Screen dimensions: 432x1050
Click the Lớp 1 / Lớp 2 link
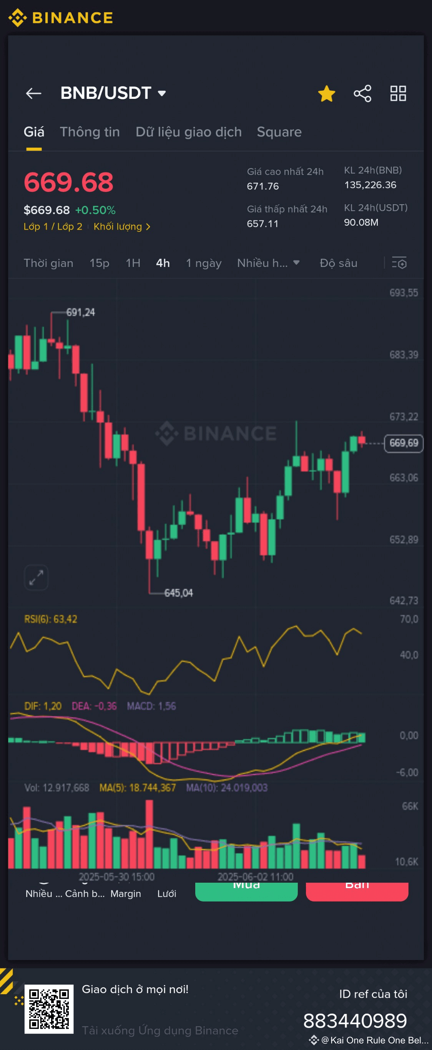[x=53, y=227]
